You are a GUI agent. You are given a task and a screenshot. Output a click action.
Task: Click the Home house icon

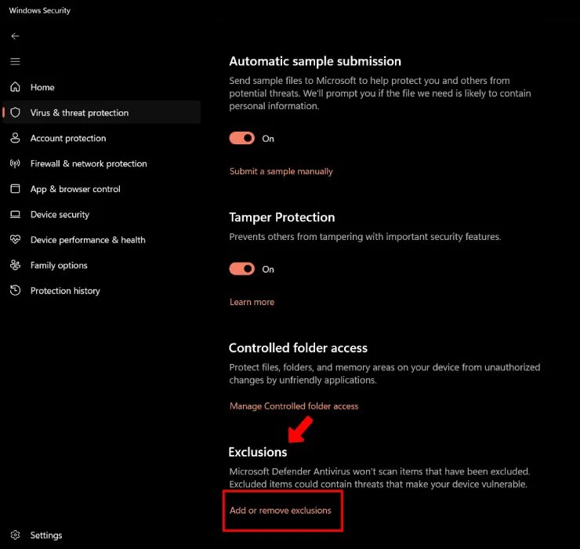(15, 87)
